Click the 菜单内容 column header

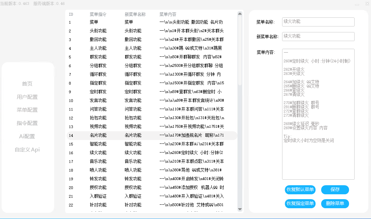168,14
